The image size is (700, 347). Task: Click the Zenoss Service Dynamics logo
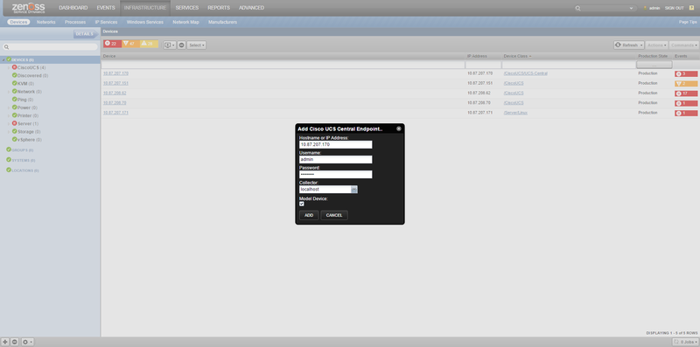coord(29,8)
